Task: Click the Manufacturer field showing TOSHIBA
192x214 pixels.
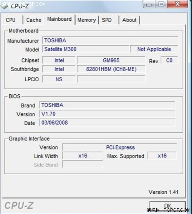Action: pos(110,40)
